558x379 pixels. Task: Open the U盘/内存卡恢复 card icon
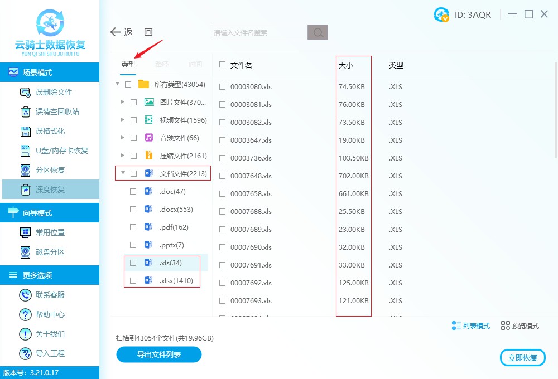tap(25, 150)
